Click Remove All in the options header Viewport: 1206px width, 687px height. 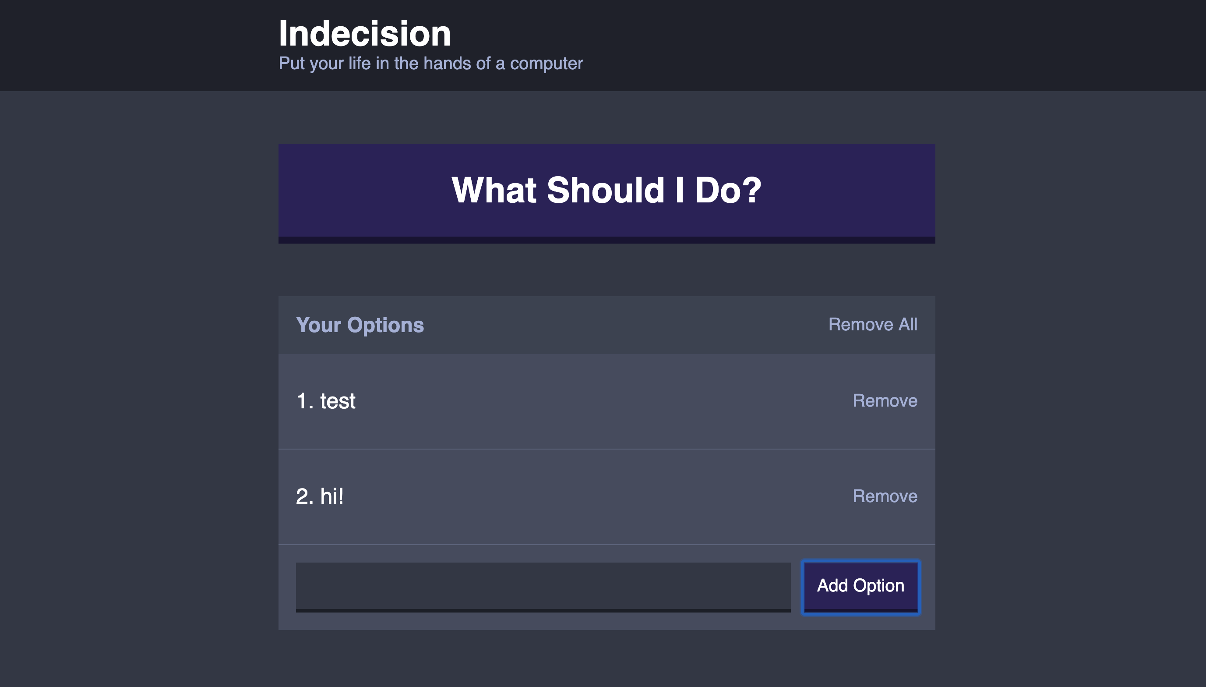[x=872, y=325]
